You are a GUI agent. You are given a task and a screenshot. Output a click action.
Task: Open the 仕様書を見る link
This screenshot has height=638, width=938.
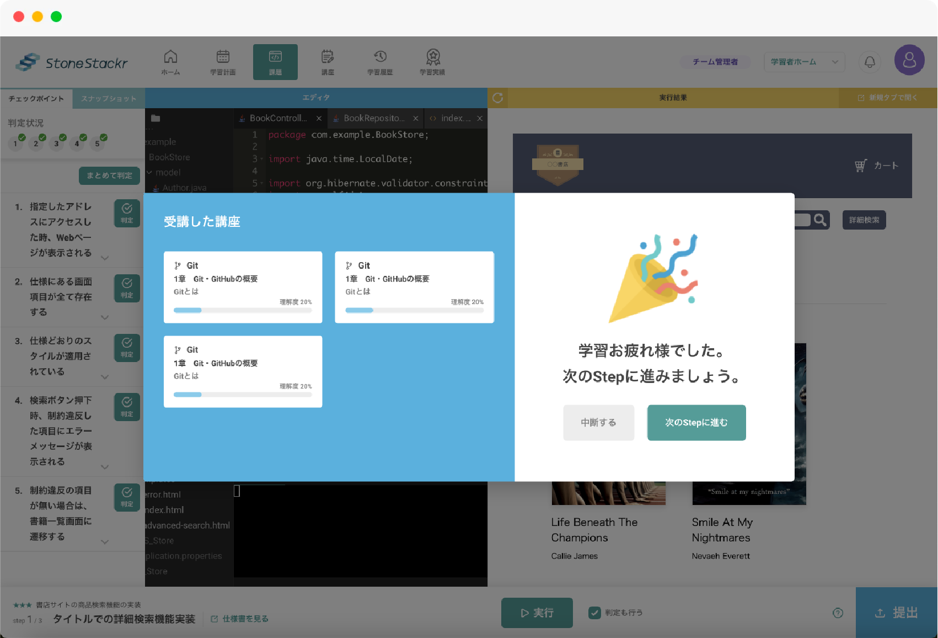[240, 619]
